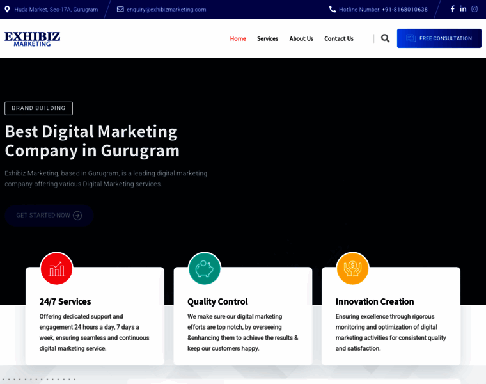Open the Services menu item

click(x=267, y=39)
